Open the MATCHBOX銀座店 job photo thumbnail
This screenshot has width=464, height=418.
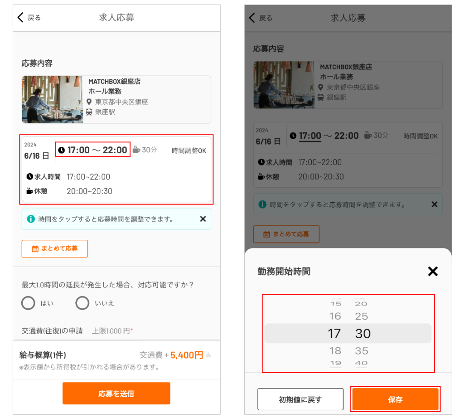pos(53,99)
